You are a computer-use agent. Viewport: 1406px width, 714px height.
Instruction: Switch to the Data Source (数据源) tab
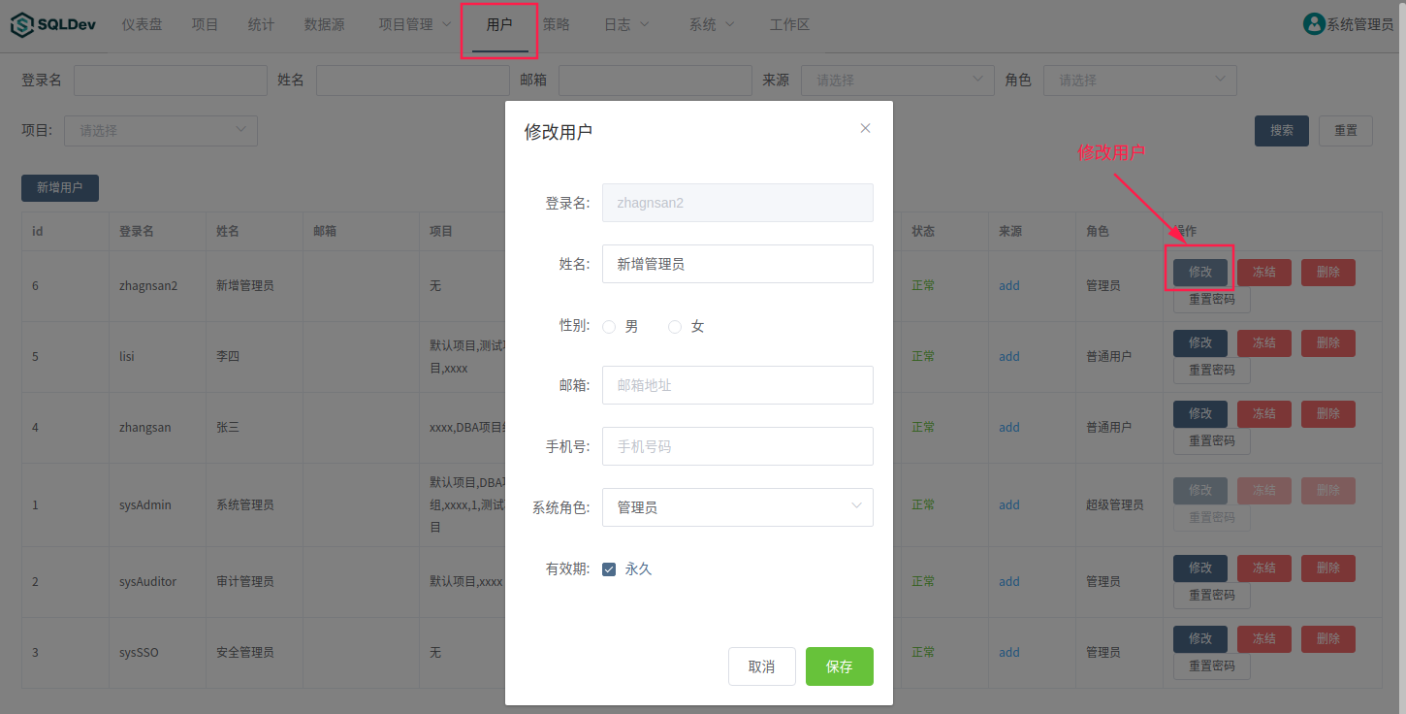pyautogui.click(x=324, y=25)
